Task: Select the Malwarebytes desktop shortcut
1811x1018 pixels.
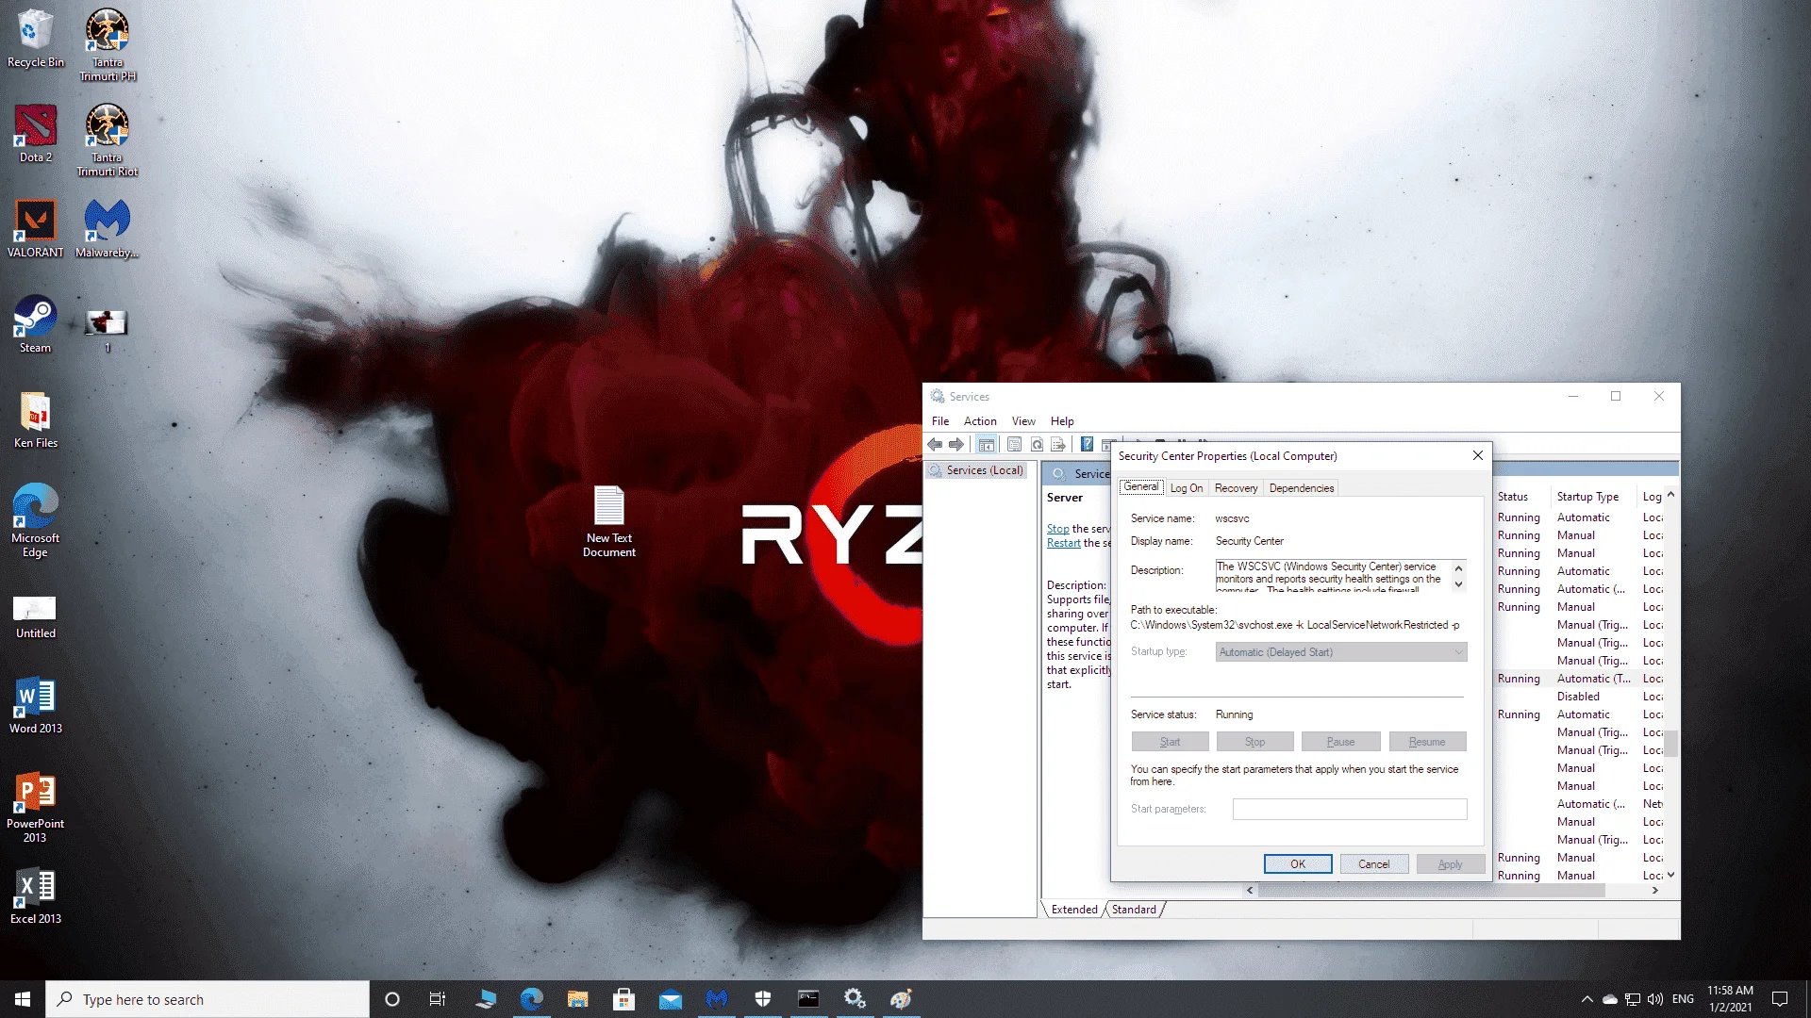Action: (108, 228)
